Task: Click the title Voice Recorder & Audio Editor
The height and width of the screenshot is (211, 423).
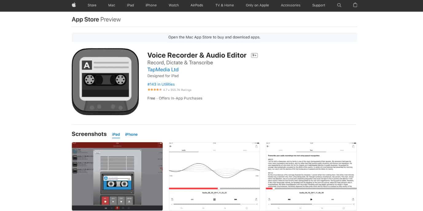Action: [x=197, y=55]
